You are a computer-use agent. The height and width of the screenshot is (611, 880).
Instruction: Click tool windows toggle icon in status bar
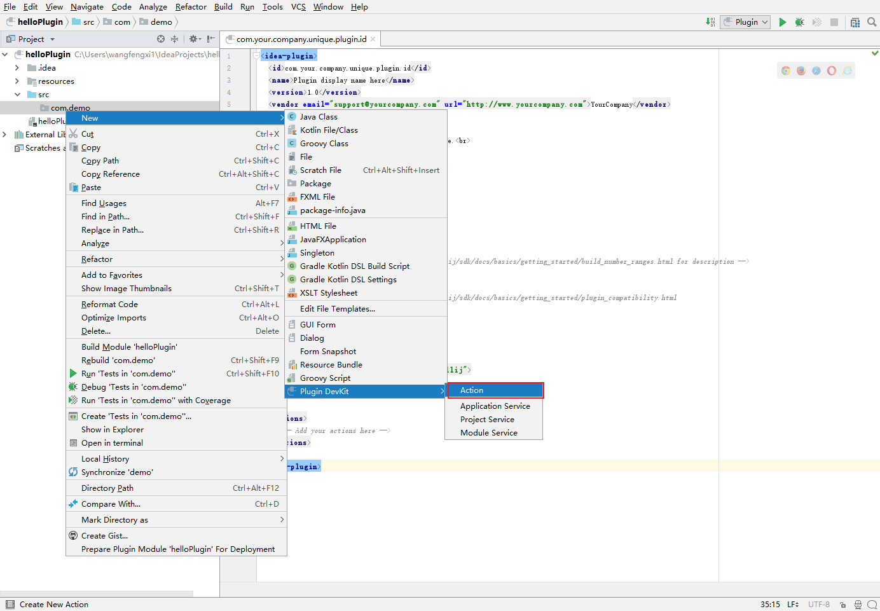tap(10, 605)
